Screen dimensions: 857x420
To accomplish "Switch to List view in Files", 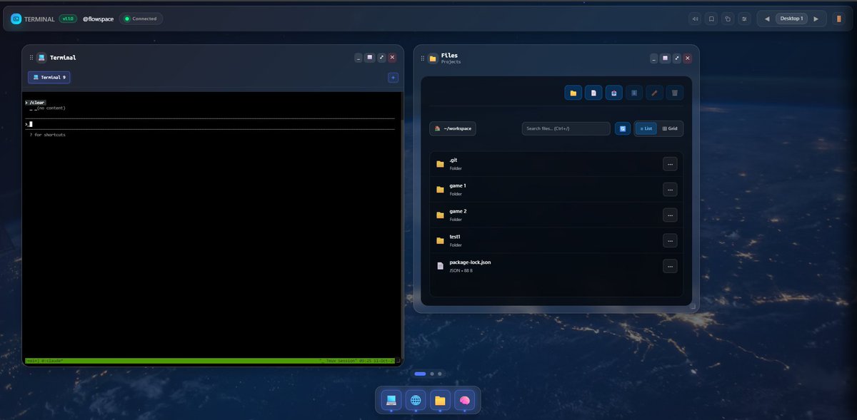I will coord(646,128).
